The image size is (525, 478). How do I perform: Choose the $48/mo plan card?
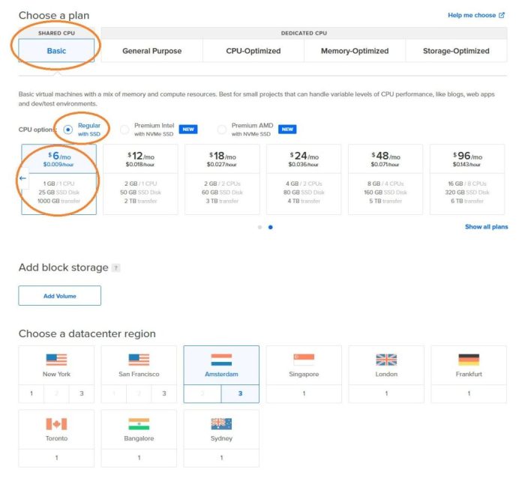(385, 179)
